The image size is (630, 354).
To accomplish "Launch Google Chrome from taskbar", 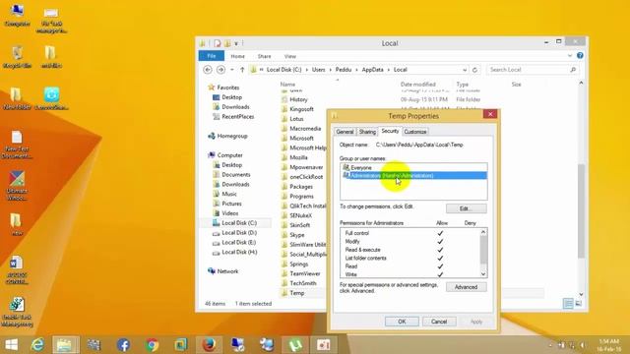I will point(152,345).
